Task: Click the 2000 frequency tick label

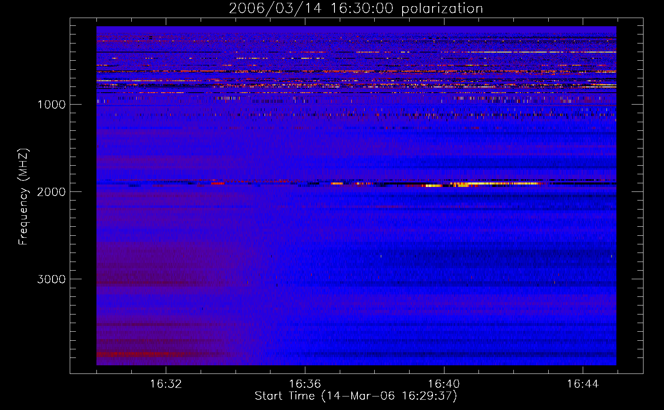Action: tap(51, 192)
